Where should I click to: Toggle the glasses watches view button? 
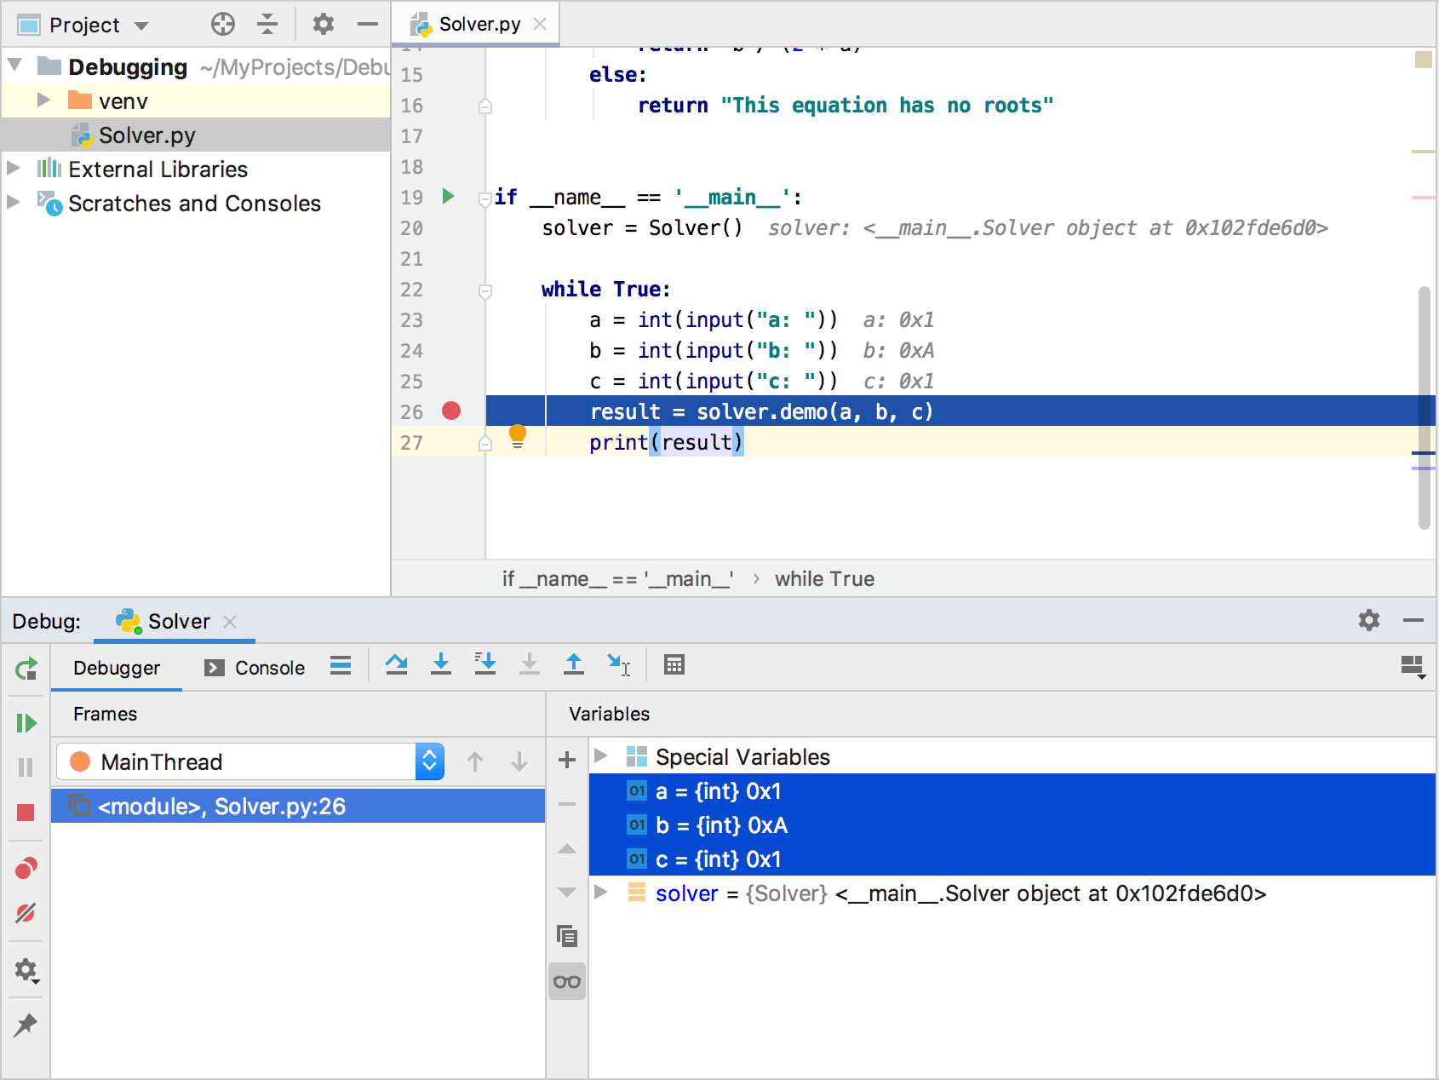tap(566, 982)
